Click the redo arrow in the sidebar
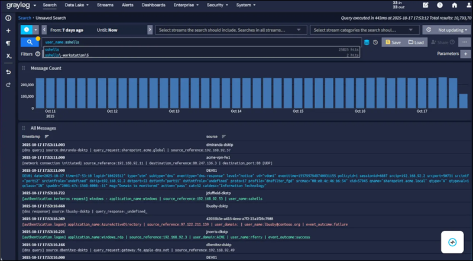The height and width of the screenshot is (261, 473). (8, 84)
